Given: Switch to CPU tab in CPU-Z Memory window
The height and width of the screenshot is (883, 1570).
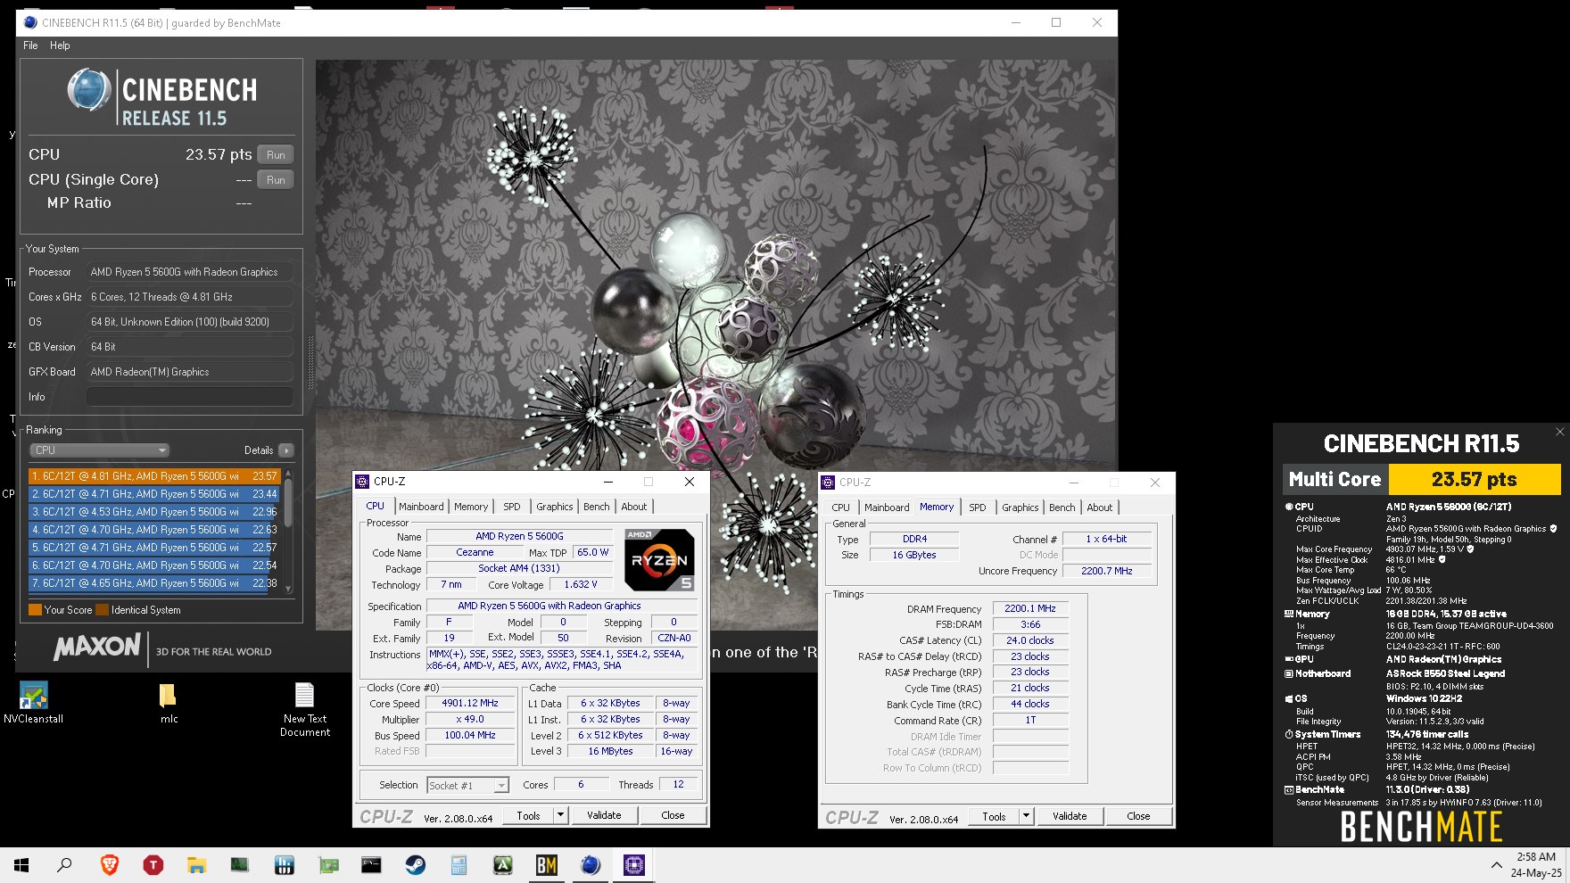Looking at the screenshot, I should (x=840, y=508).
